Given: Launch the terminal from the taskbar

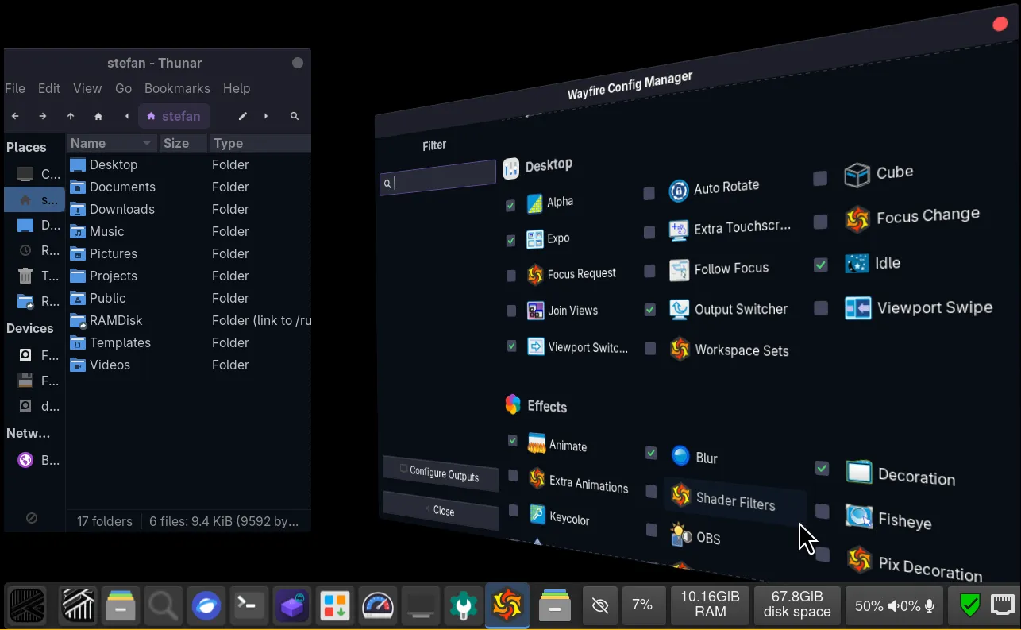Looking at the screenshot, I should pyautogui.click(x=248, y=607).
